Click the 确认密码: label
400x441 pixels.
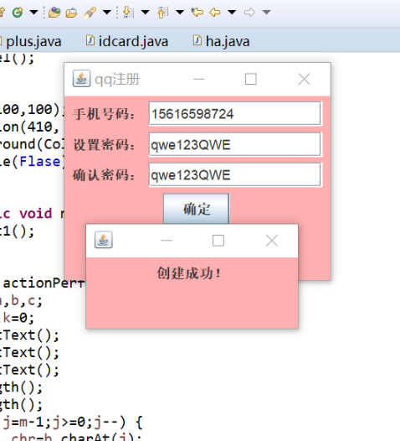pos(104,175)
